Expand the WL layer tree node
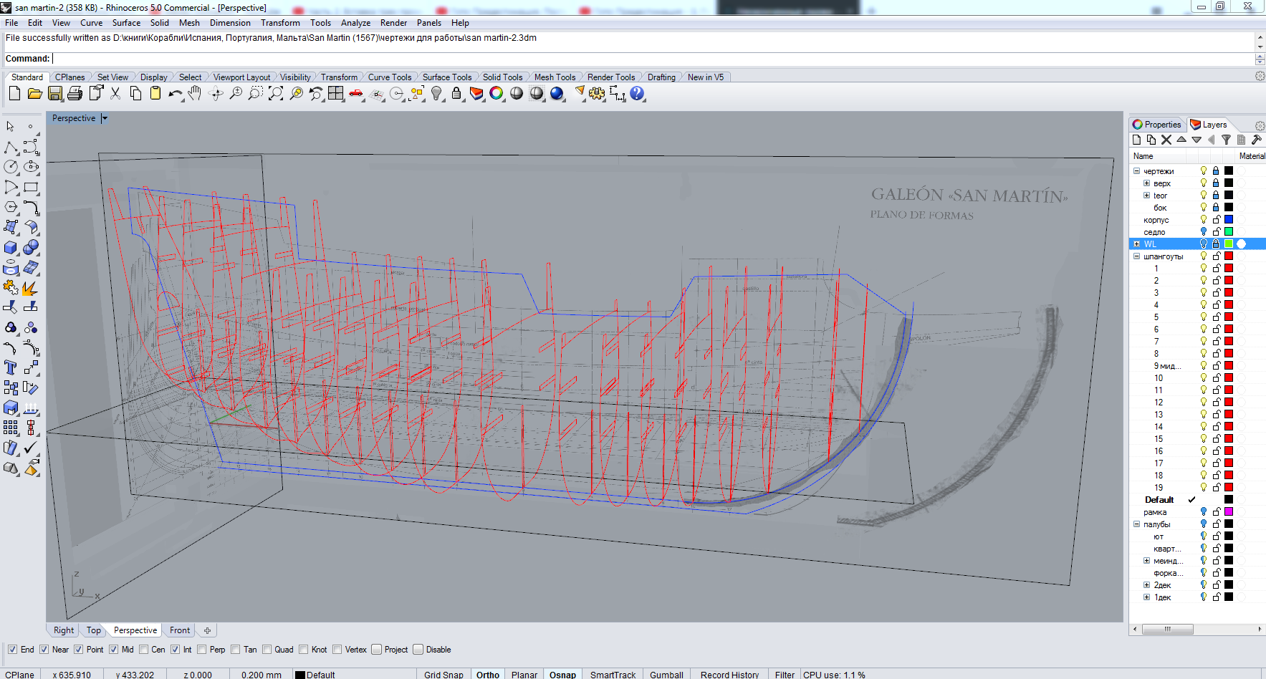This screenshot has width=1266, height=679. (1136, 244)
